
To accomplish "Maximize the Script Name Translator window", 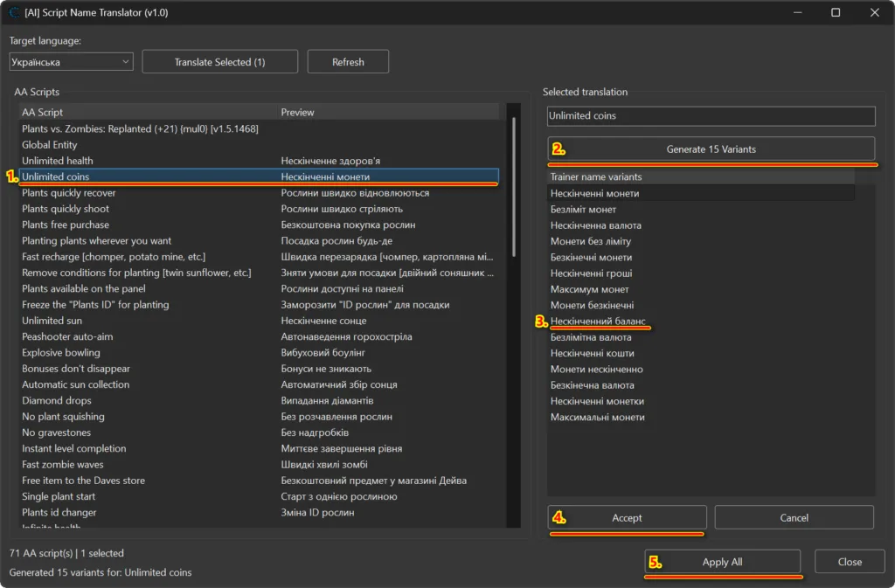I will click(836, 12).
